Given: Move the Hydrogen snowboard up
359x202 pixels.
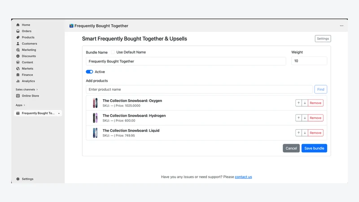Looking at the screenshot, I should [x=298, y=118].
